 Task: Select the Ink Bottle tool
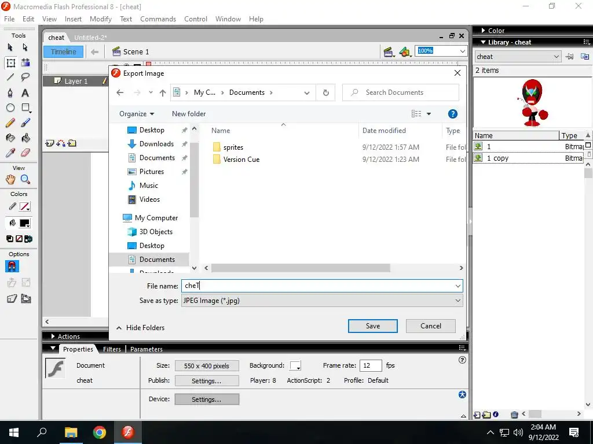(x=10, y=138)
